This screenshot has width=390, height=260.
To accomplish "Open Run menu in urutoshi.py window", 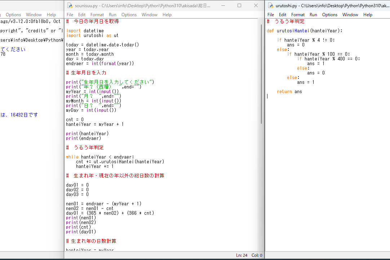I will pyautogui.click(x=313, y=15).
